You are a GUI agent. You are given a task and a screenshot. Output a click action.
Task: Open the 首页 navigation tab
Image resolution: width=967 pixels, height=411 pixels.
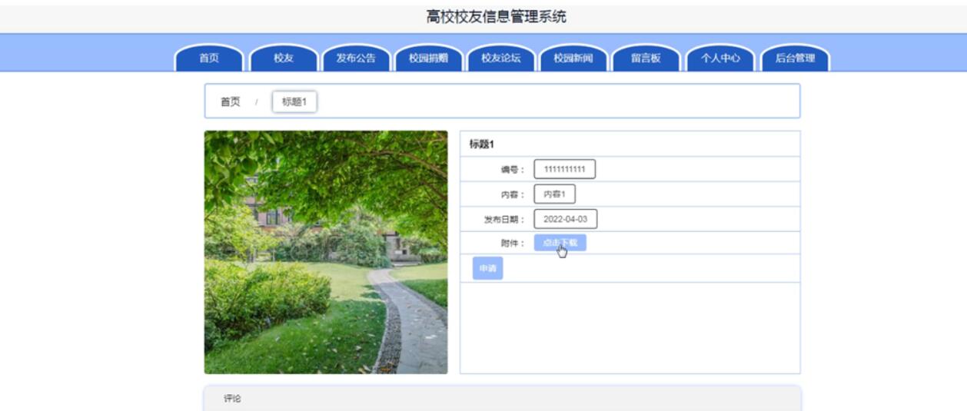[x=209, y=58]
